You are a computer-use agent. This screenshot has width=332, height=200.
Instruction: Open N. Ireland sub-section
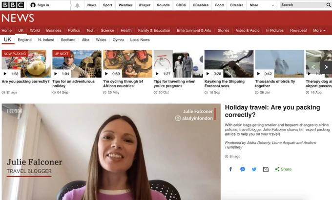46,40
